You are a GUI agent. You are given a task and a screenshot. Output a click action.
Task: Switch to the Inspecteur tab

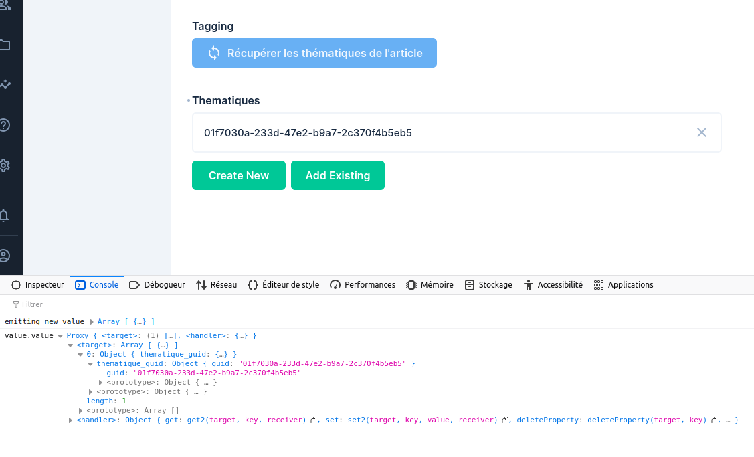[x=37, y=284]
